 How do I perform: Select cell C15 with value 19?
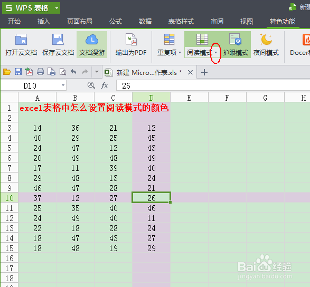click(x=114, y=248)
